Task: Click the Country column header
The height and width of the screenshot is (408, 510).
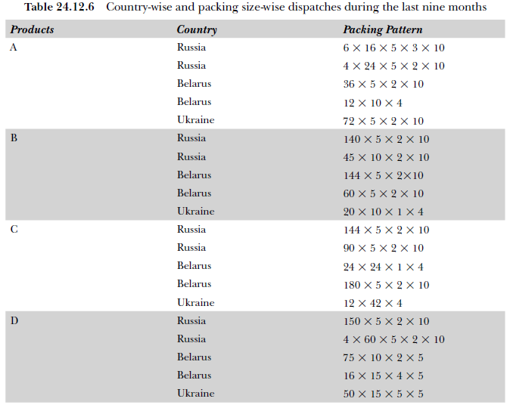Action: pos(197,29)
